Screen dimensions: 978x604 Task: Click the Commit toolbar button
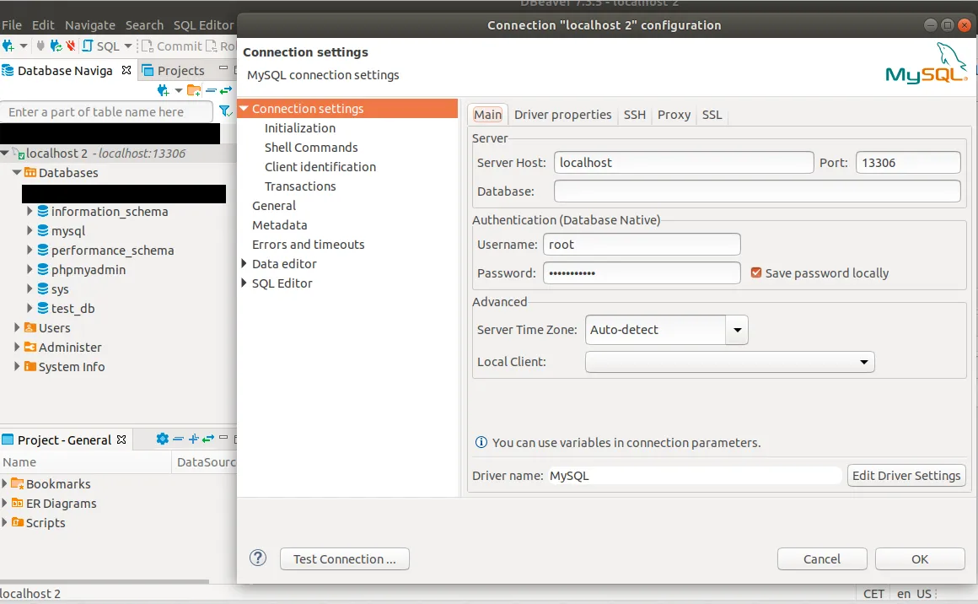171,46
